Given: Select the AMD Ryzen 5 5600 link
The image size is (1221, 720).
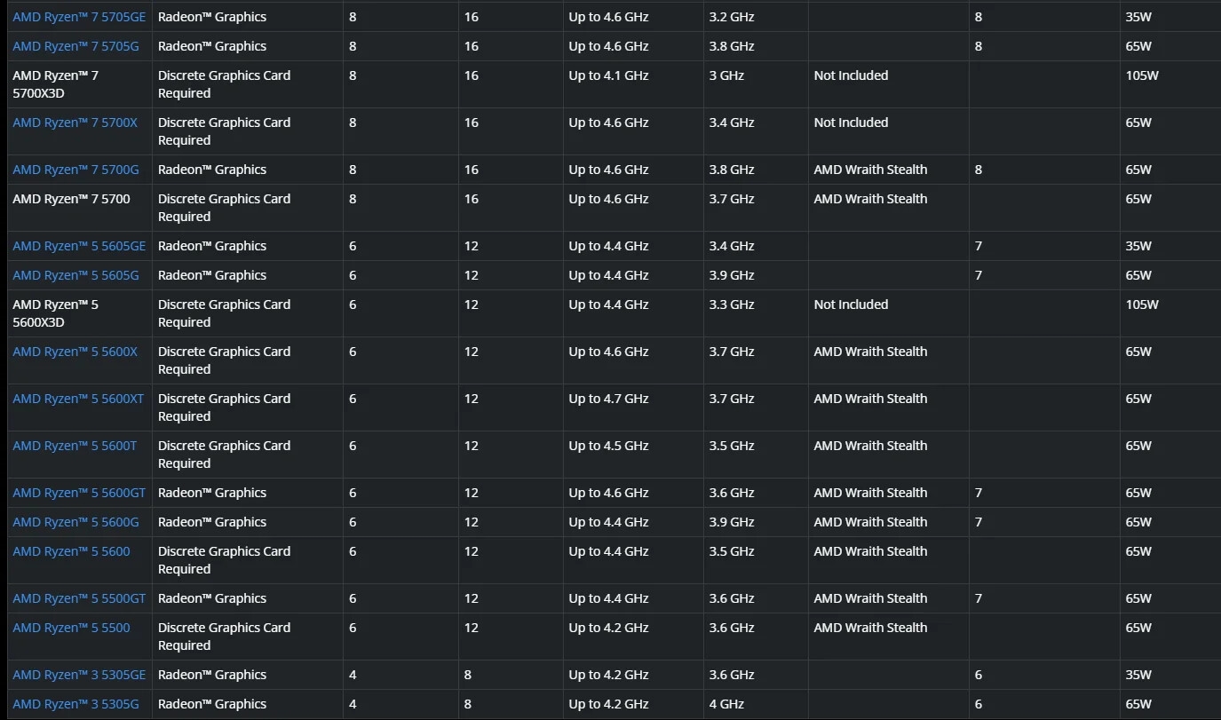Looking at the screenshot, I should (71, 551).
